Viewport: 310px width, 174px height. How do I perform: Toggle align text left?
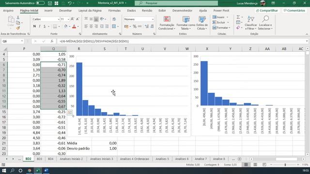[x=86, y=26]
